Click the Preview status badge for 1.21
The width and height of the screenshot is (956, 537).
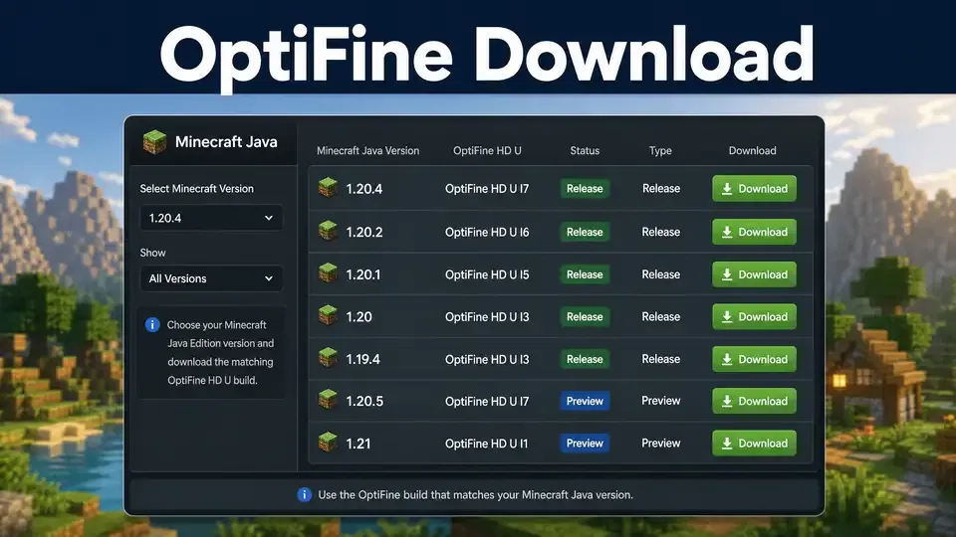[585, 444]
